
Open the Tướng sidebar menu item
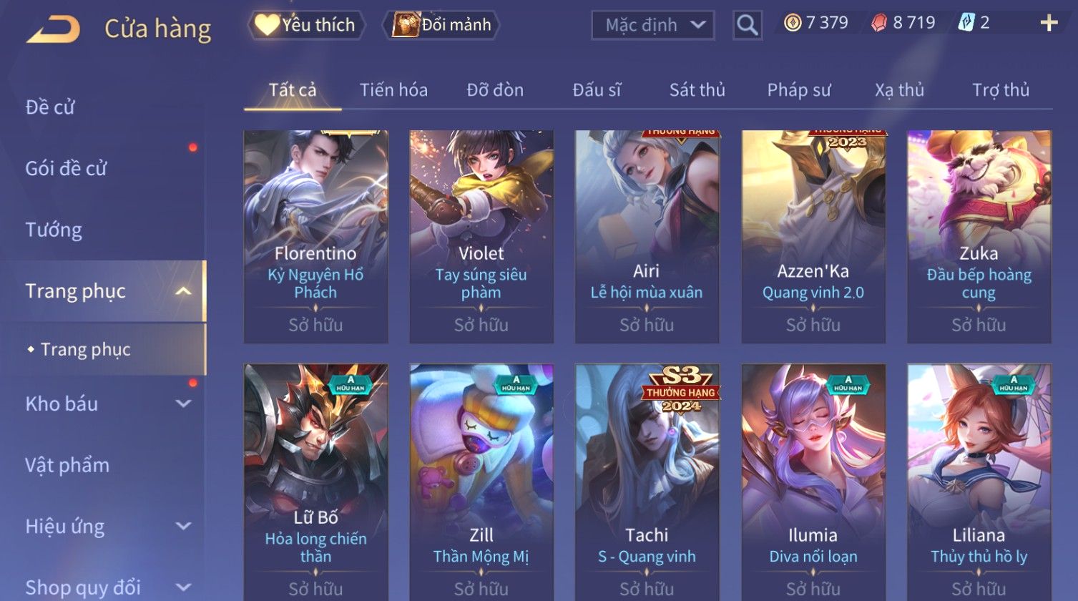click(54, 230)
